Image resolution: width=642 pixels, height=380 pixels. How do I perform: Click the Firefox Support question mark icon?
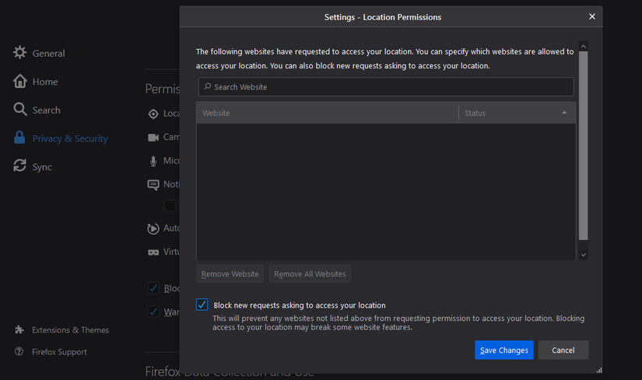tap(19, 351)
